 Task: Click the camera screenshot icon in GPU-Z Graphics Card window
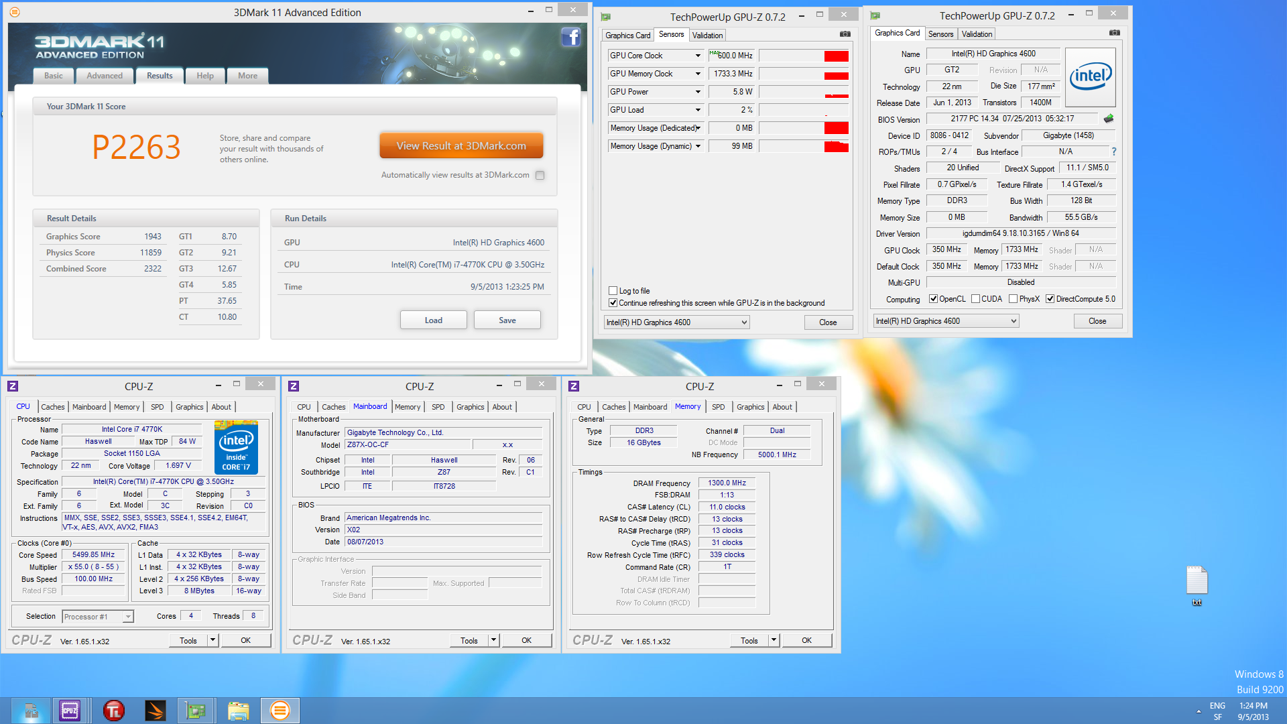tap(1114, 33)
